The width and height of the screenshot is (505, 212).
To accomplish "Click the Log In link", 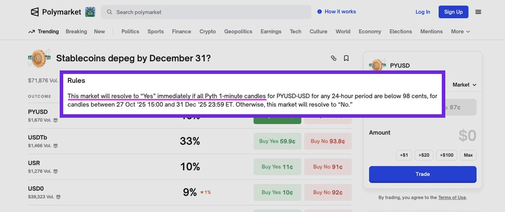I will click(423, 12).
